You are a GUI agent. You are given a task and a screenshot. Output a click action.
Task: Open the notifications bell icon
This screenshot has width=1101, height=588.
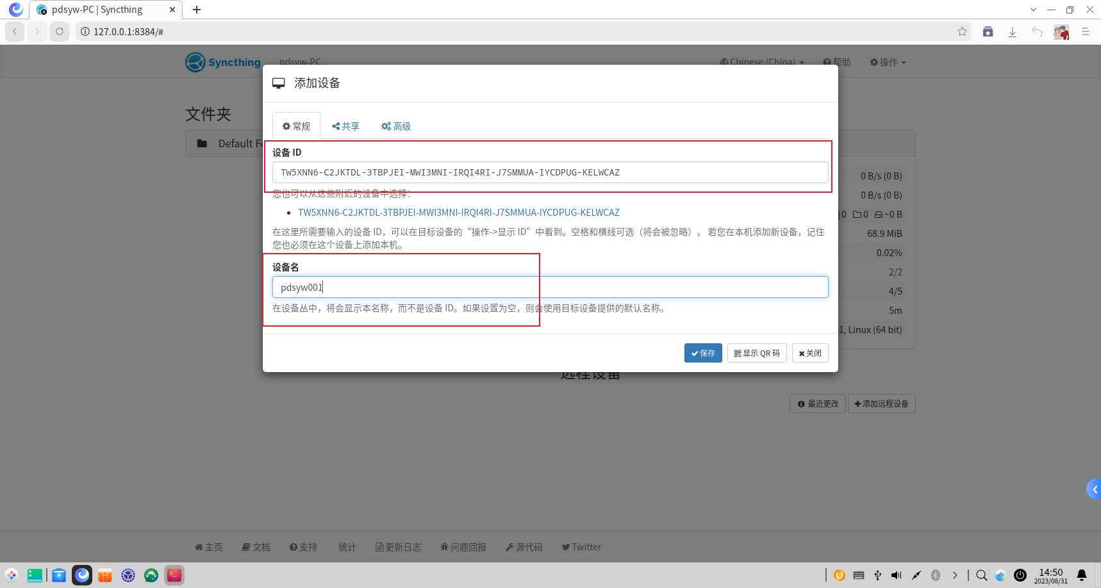[1082, 575]
